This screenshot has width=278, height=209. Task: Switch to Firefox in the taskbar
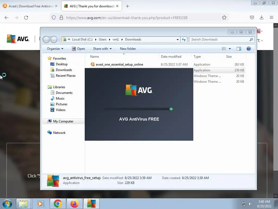click(x=75, y=204)
